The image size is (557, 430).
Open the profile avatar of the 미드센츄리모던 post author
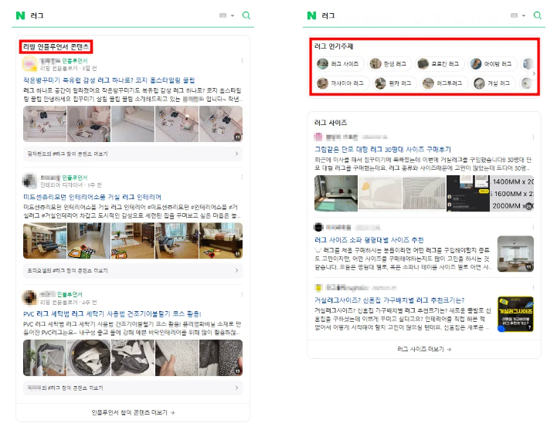tap(30, 181)
